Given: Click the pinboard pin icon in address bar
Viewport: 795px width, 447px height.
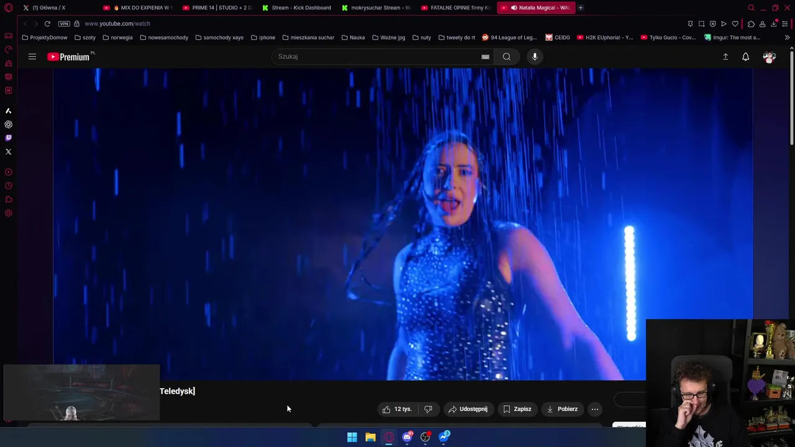Looking at the screenshot, I should [690, 24].
